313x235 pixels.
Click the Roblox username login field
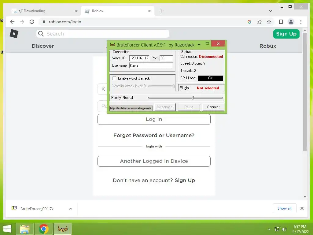(x=102, y=89)
